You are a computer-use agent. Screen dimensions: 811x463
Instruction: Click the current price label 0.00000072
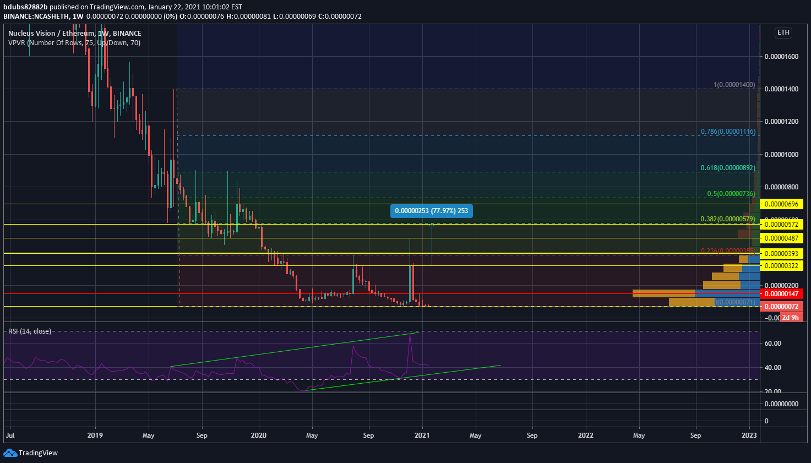click(781, 306)
